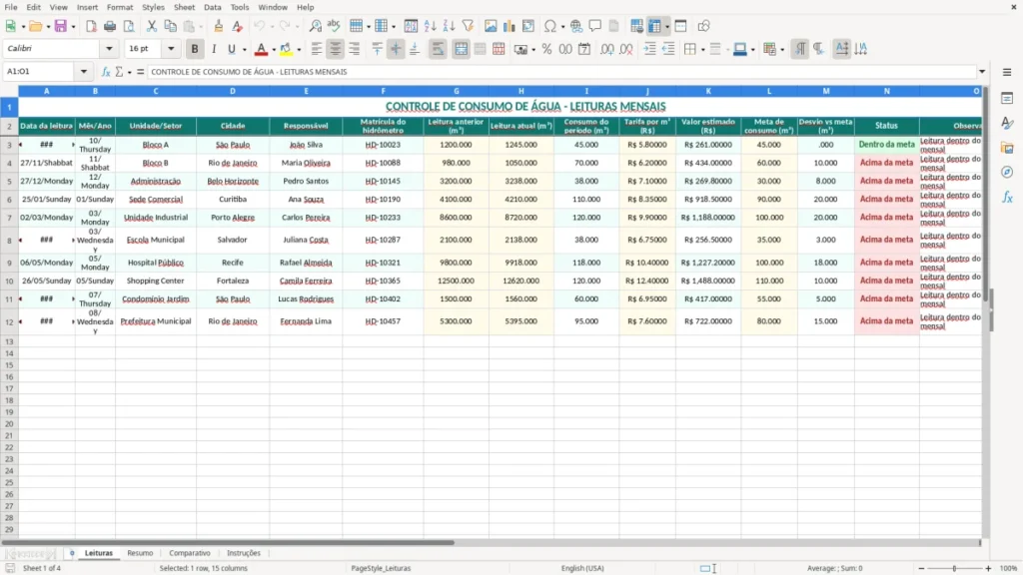Select the Clone Formatting paintbrush icon
The height and width of the screenshot is (575, 1023).
[219, 26]
